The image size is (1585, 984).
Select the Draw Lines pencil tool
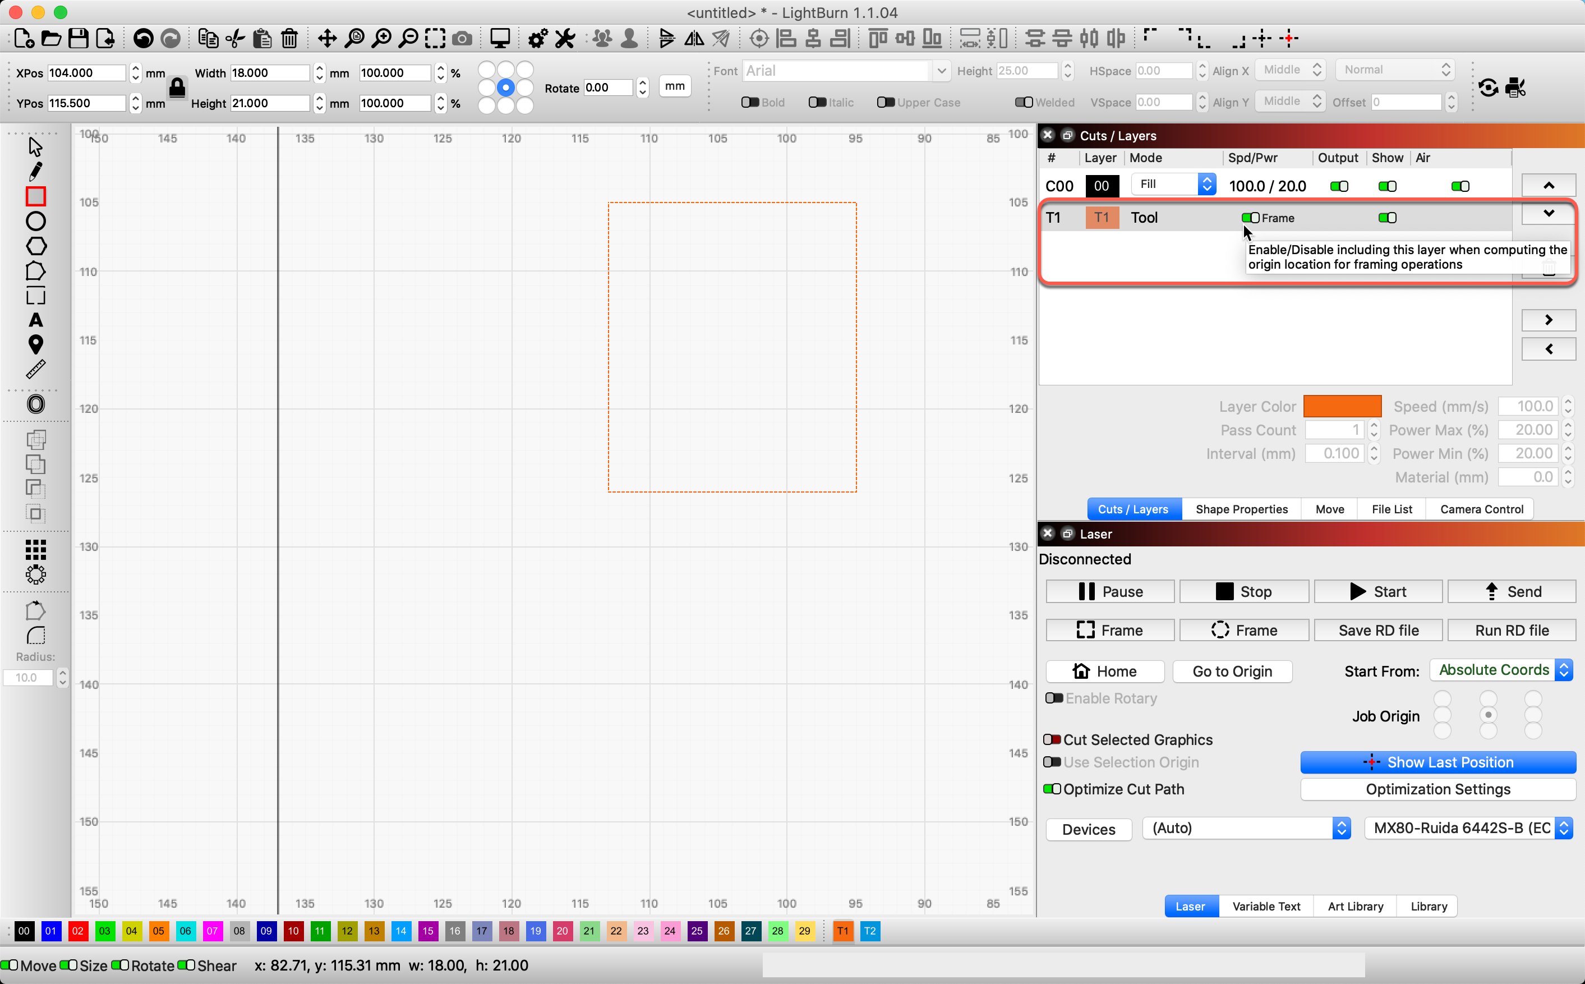[36, 171]
